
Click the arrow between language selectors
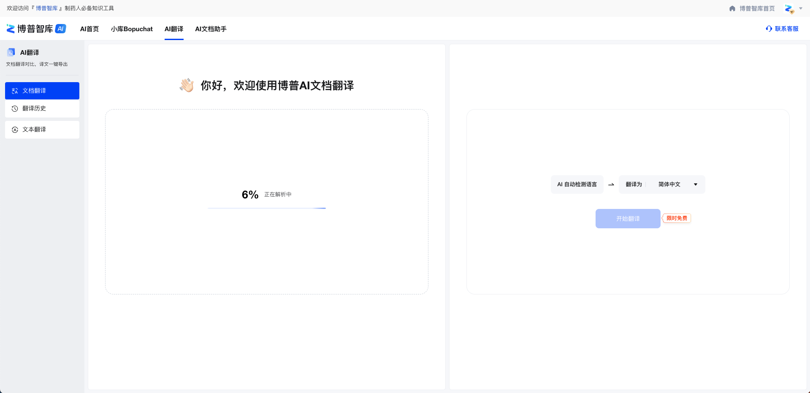611,184
